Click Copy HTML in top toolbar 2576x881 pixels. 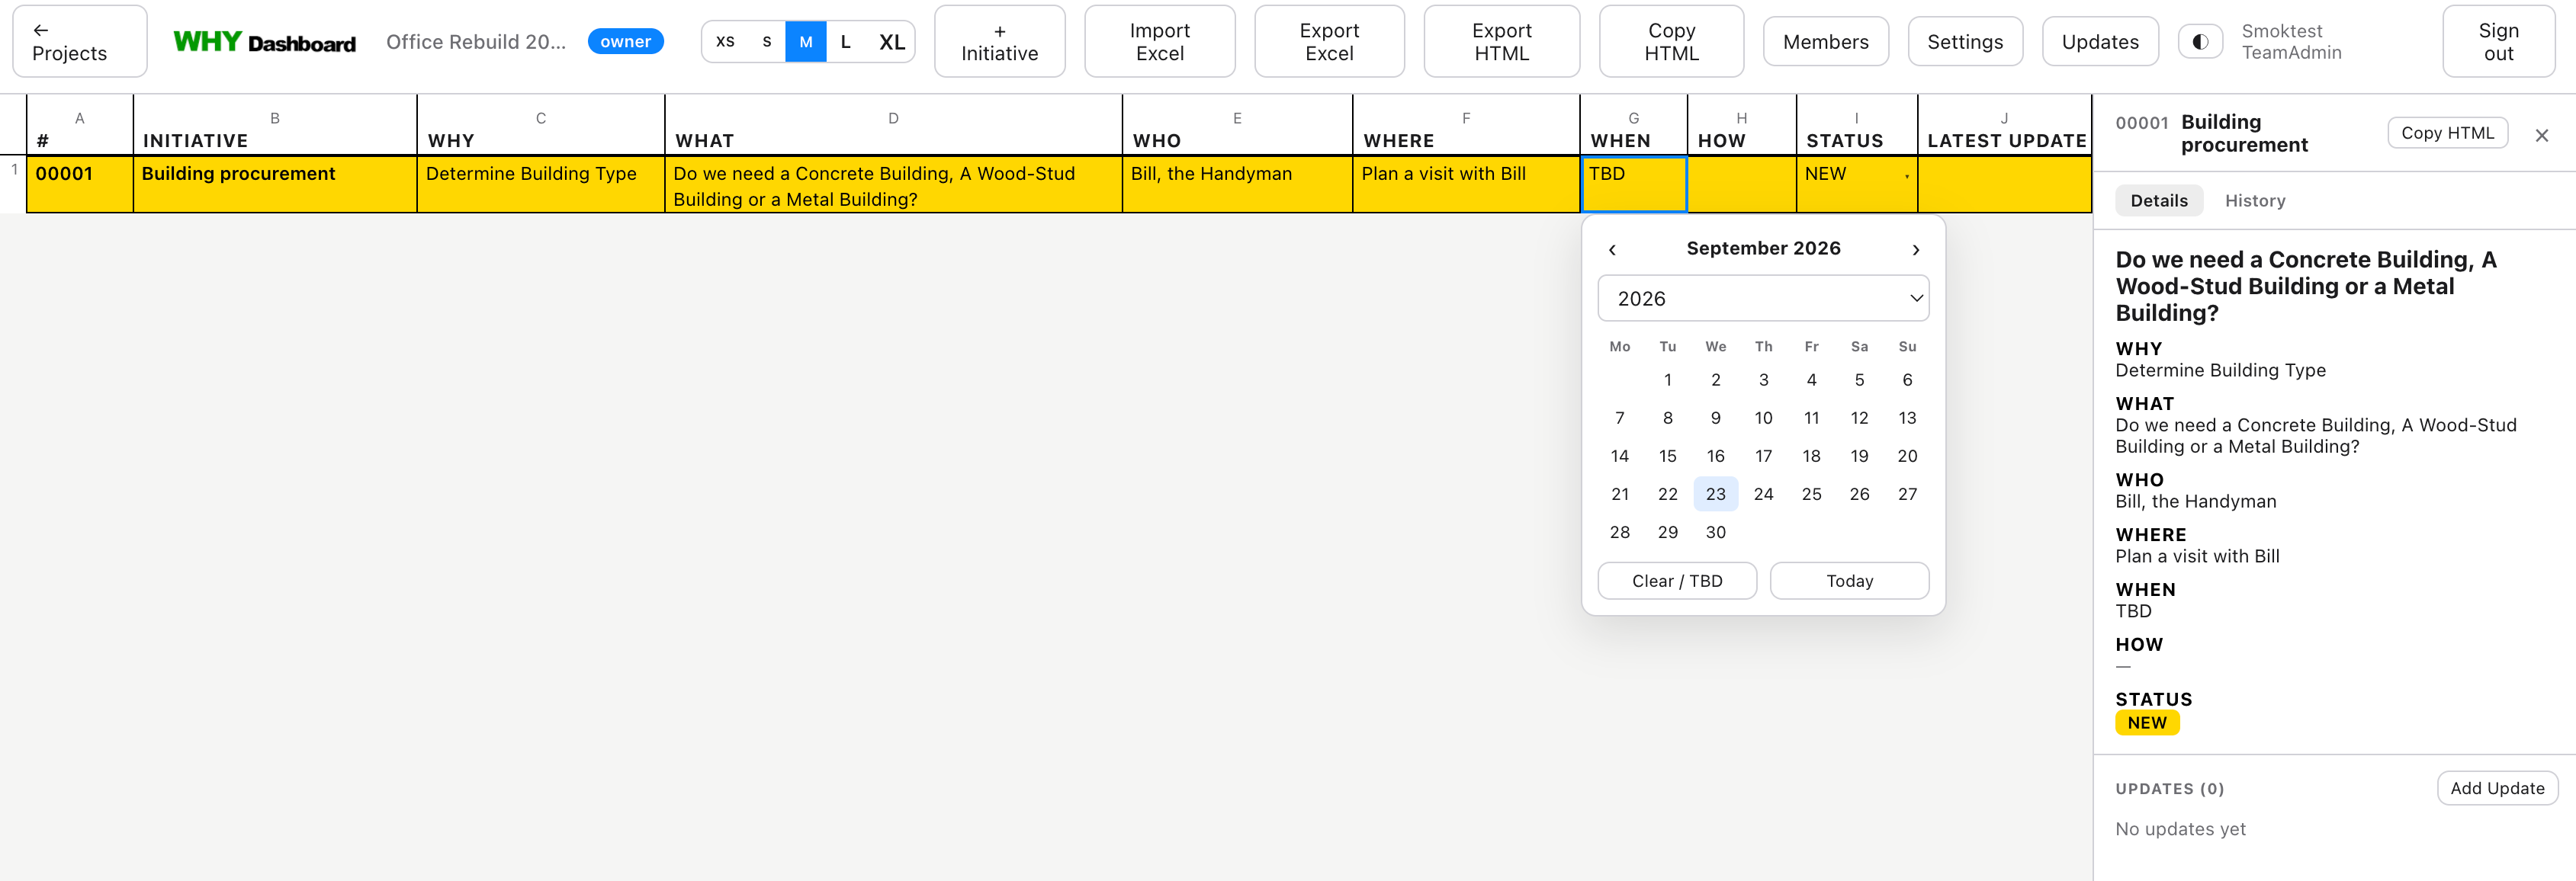[x=1671, y=41]
